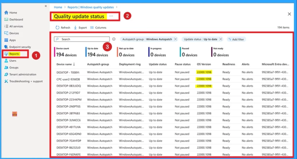Open the All services list icon
Viewport: 297px width, 159px height.
tap(6, 26)
